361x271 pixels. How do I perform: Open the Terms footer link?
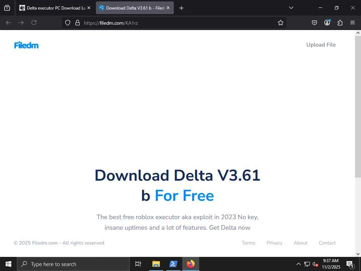click(x=249, y=243)
